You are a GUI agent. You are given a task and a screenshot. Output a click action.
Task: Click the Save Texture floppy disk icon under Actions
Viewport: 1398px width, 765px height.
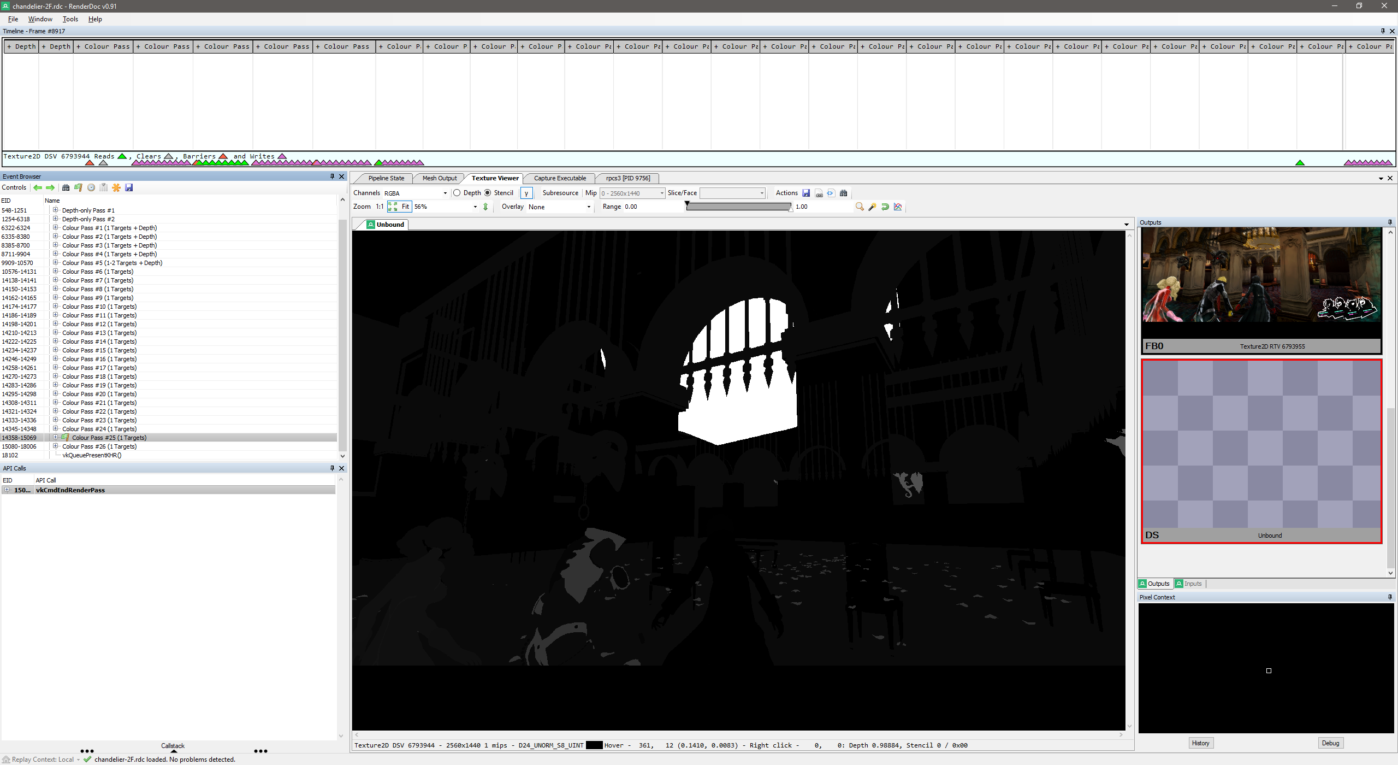pos(806,193)
